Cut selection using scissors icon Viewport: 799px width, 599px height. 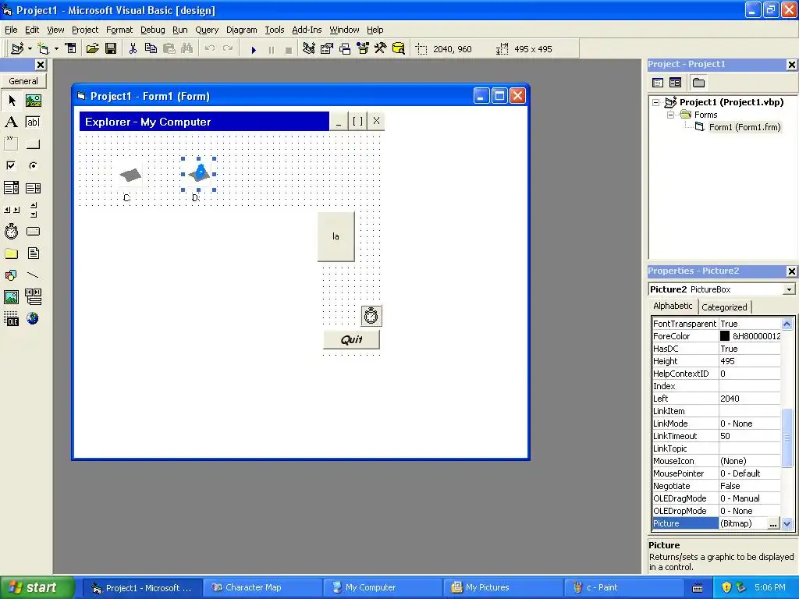click(x=133, y=48)
